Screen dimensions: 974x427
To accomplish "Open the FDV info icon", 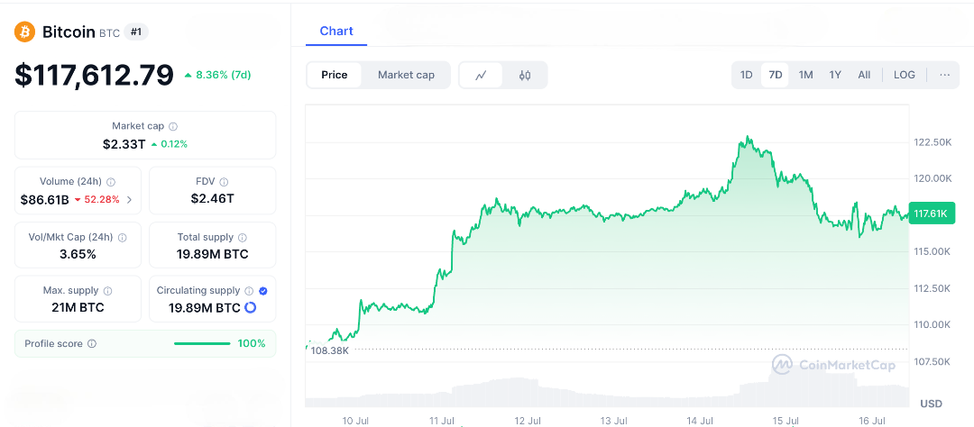I will 224,182.
